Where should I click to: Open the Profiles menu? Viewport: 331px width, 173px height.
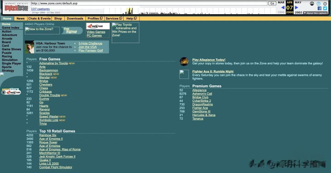(x=95, y=18)
